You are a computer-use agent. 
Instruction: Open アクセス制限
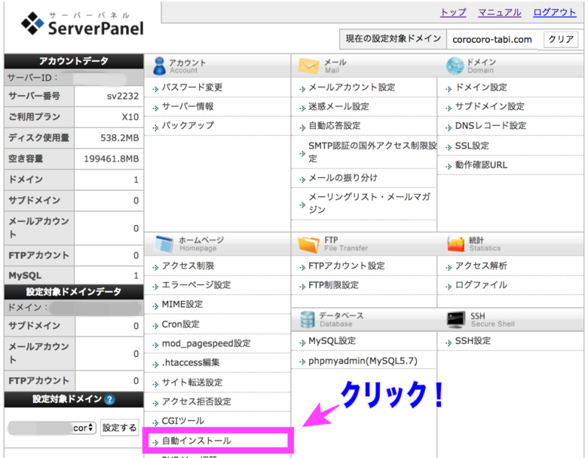pyautogui.click(x=188, y=266)
